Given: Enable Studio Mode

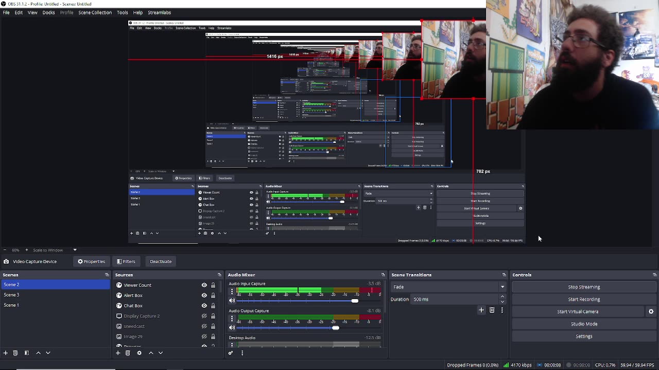Looking at the screenshot, I should tap(584, 324).
